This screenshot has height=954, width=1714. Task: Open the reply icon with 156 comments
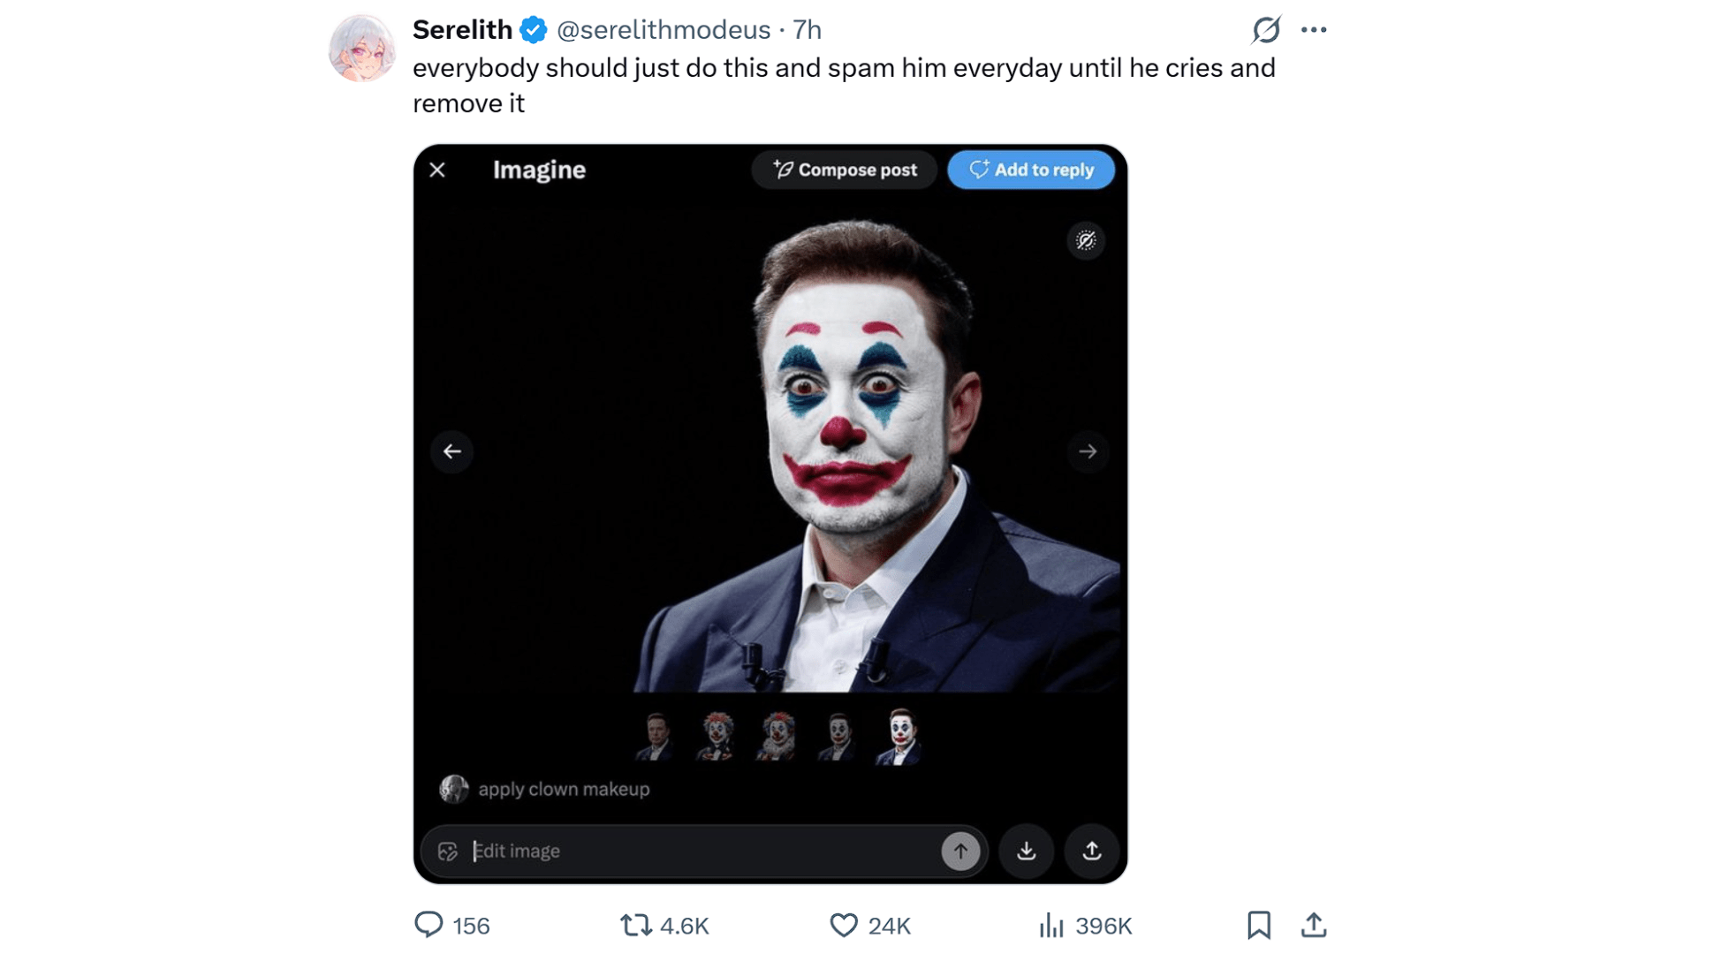428,925
